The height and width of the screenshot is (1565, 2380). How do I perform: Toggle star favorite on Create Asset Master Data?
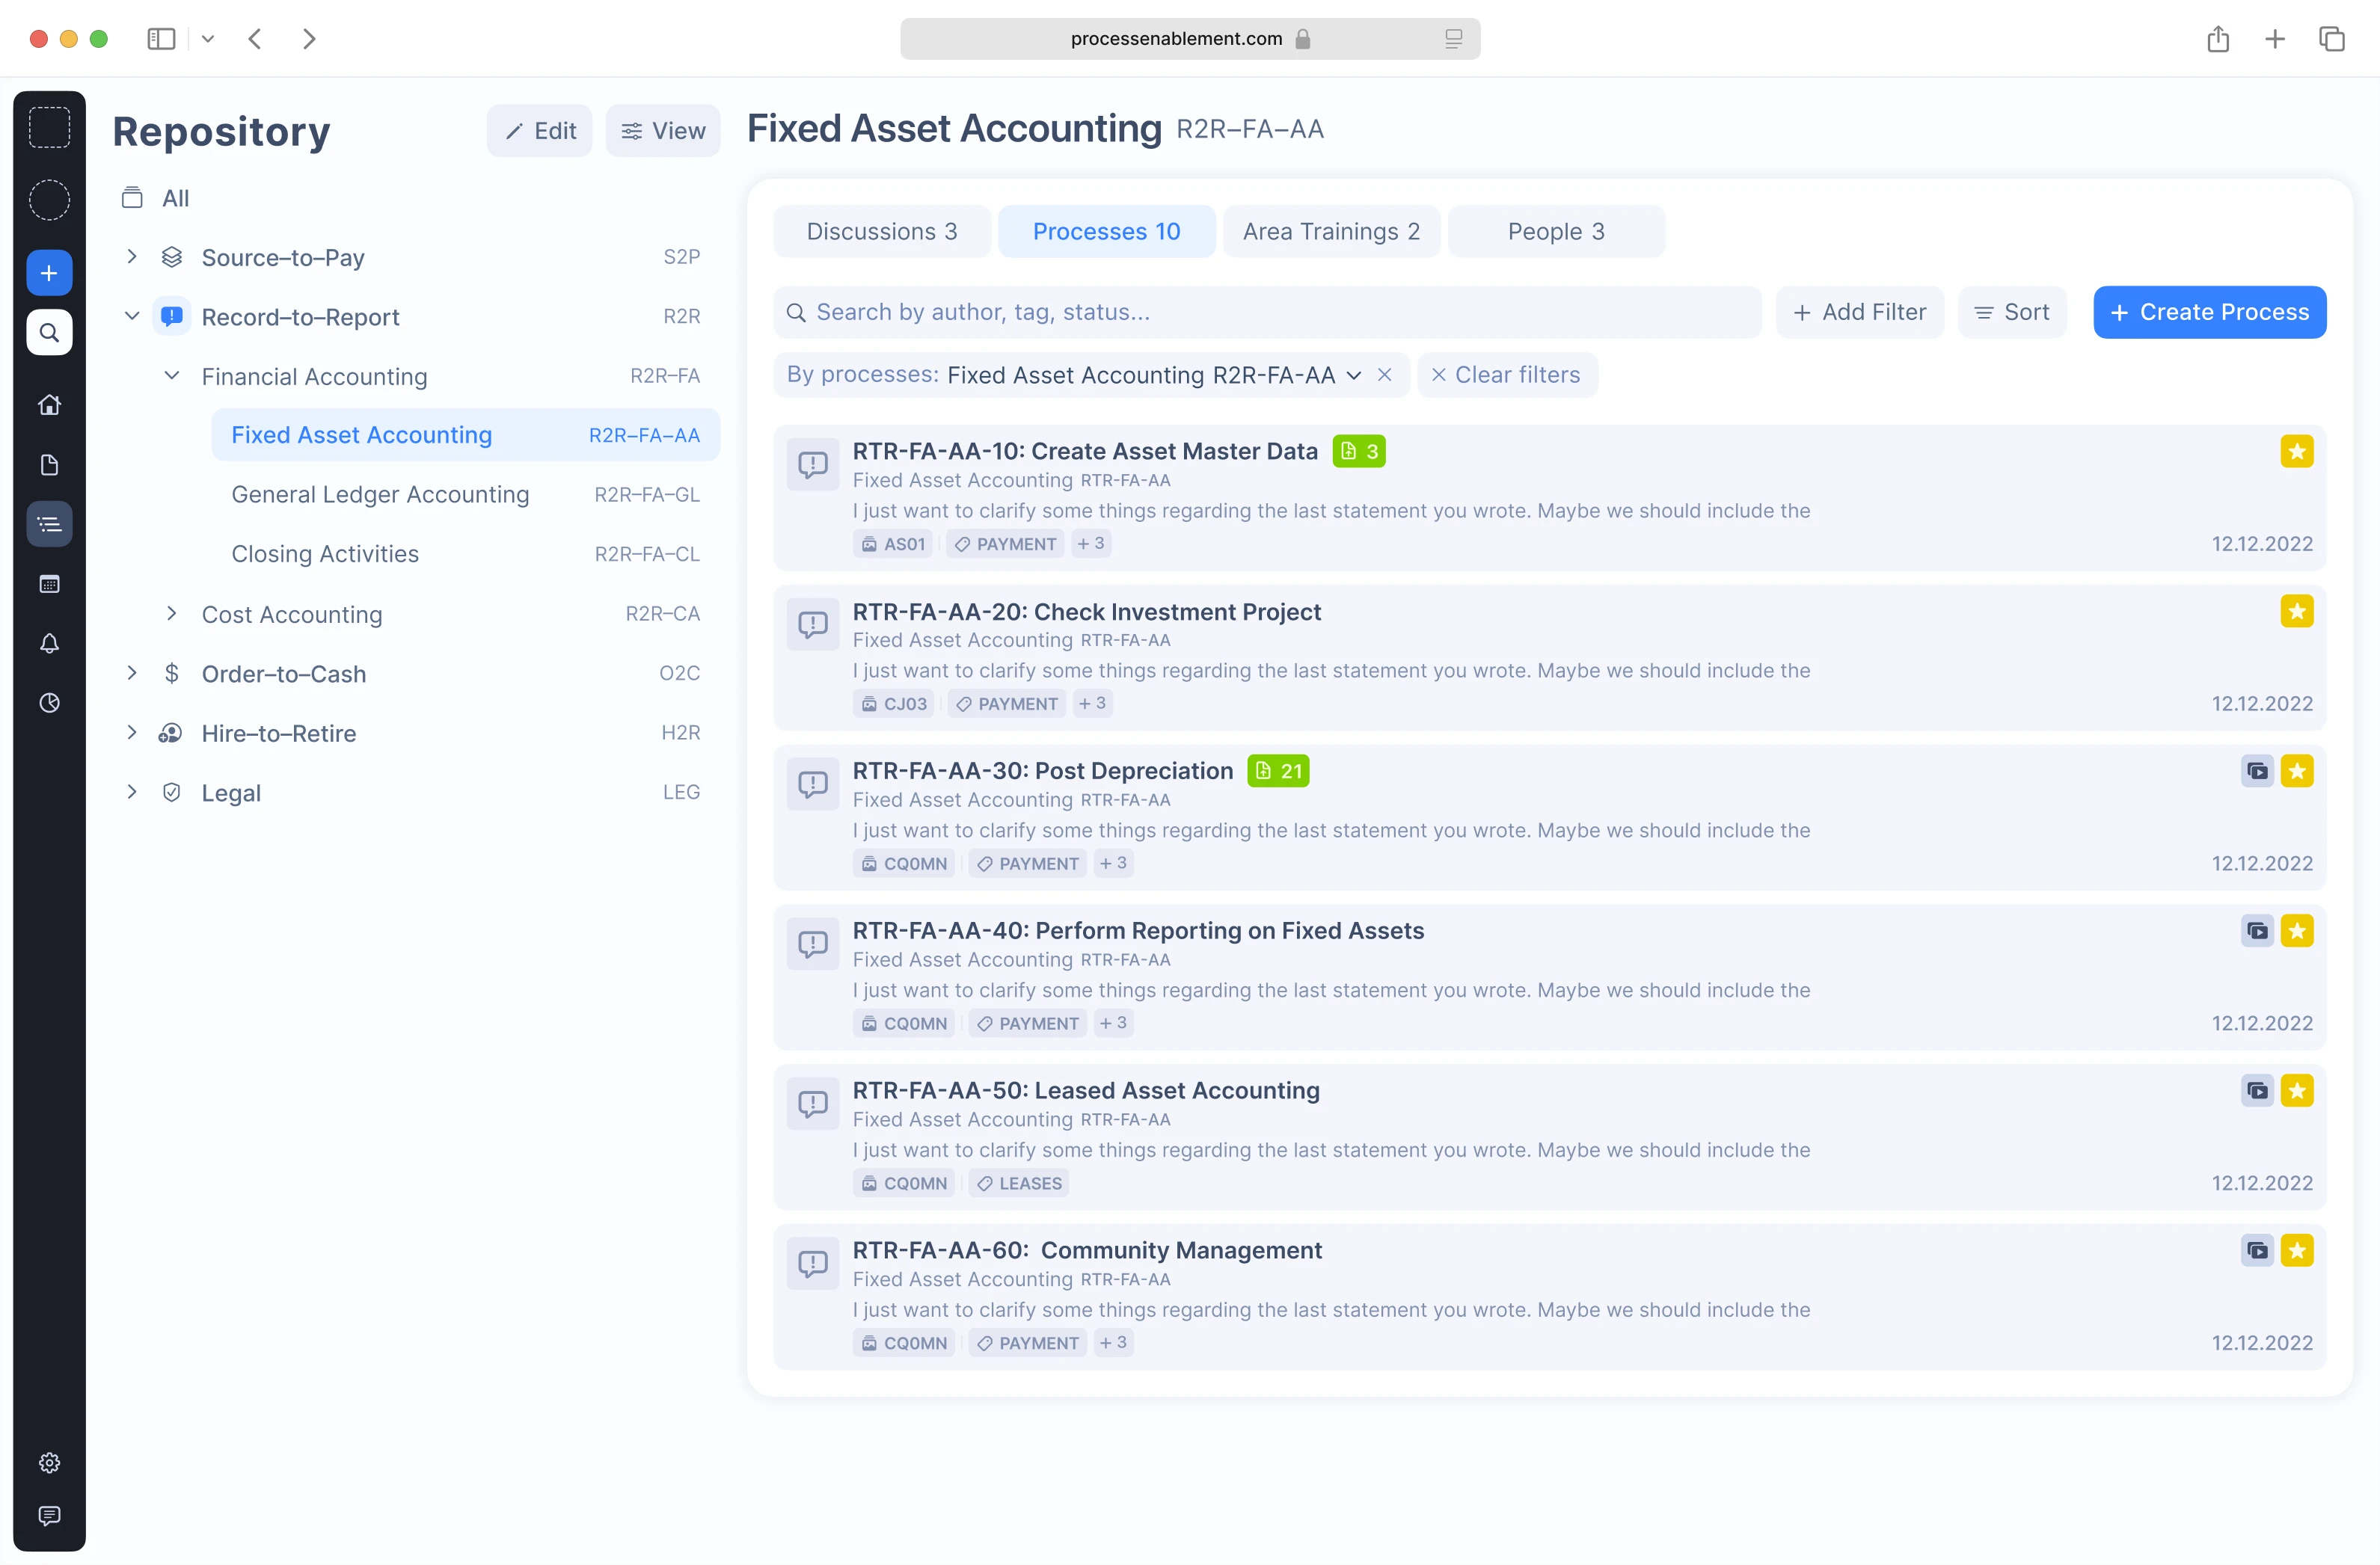pyautogui.click(x=2297, y=452)
